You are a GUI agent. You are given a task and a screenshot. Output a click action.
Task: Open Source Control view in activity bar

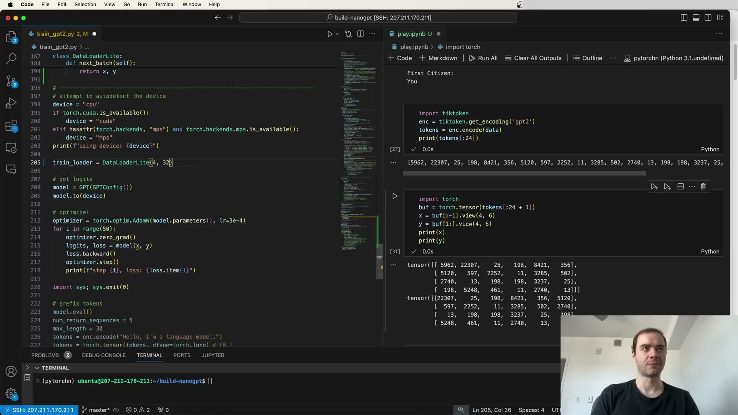click(x=11, y=81)
